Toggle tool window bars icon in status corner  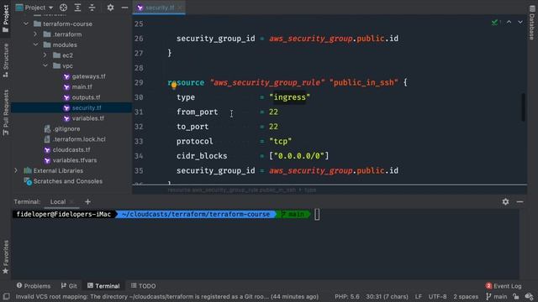click(x=6, y=296)
